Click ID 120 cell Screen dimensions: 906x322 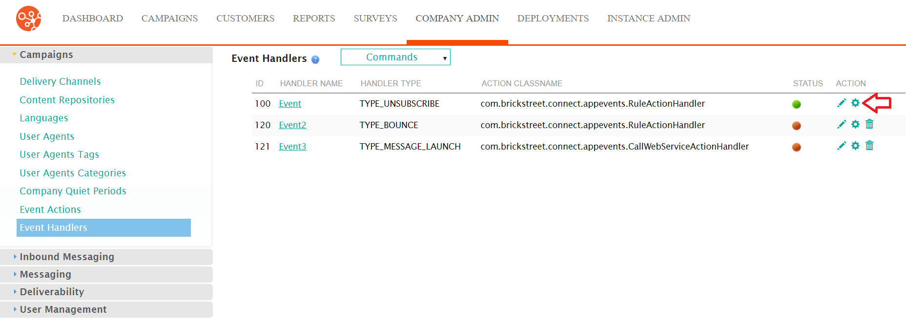point(263,125)
